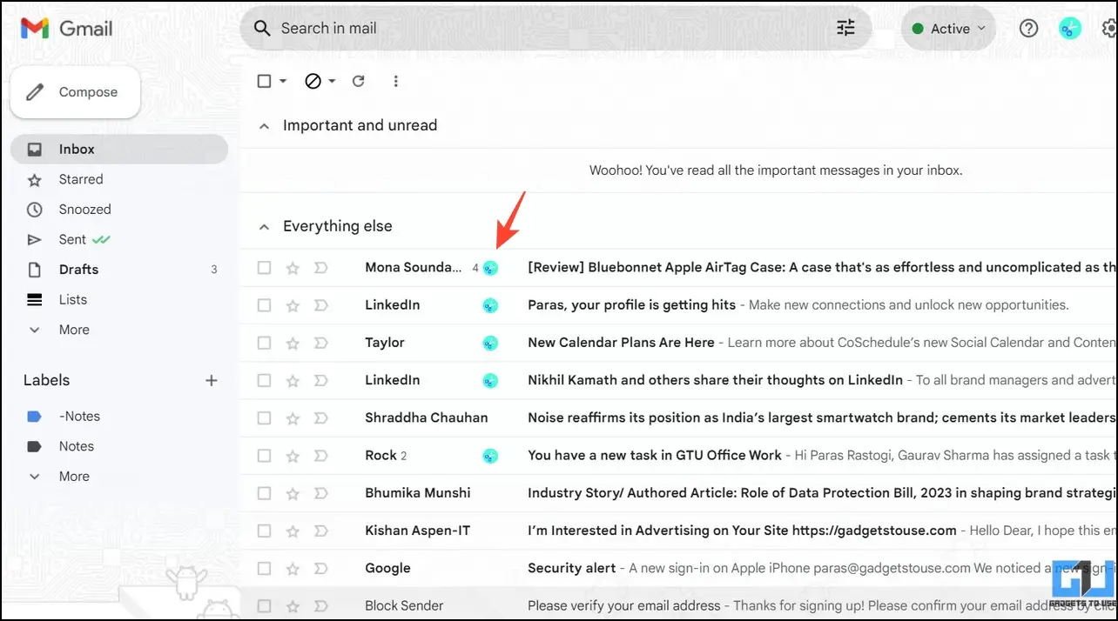Select the Bhumika Munshi email checkbox
Image resolution: width=1118 pixels, height=621 pixels.
point(265,493)
